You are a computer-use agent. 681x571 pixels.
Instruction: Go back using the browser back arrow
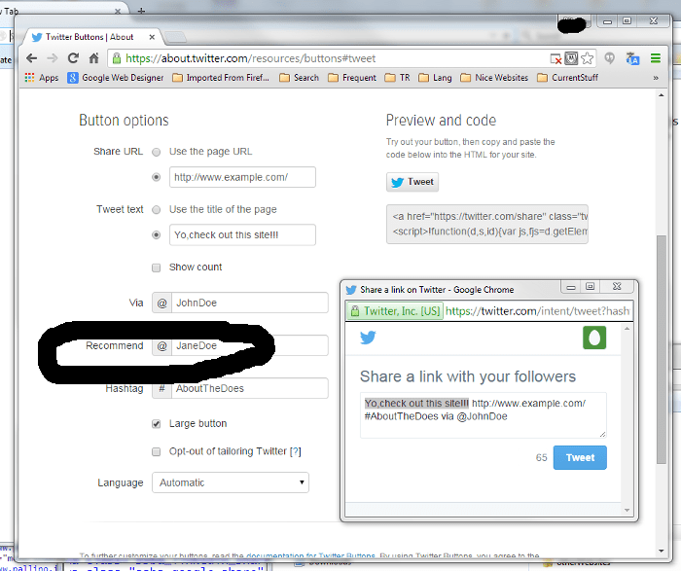(31, 58)
